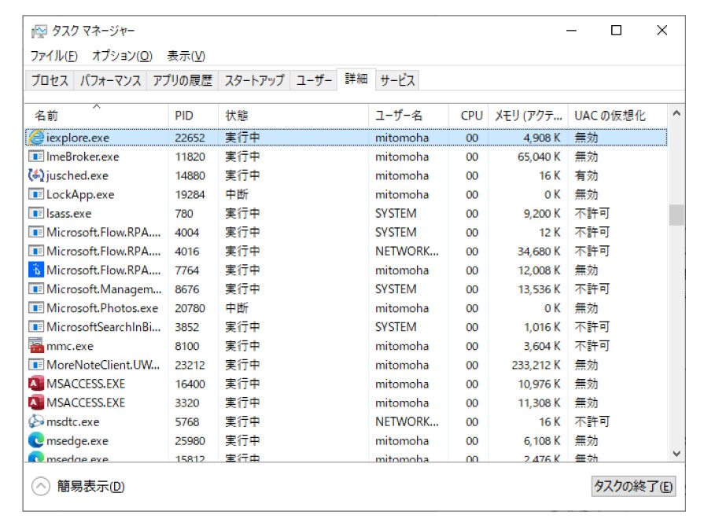Click the Microsoft.Managem... process icon

click(x=36, y=289)
